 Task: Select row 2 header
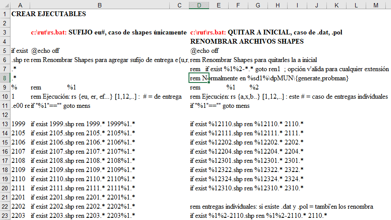click(x=5, y=23)
